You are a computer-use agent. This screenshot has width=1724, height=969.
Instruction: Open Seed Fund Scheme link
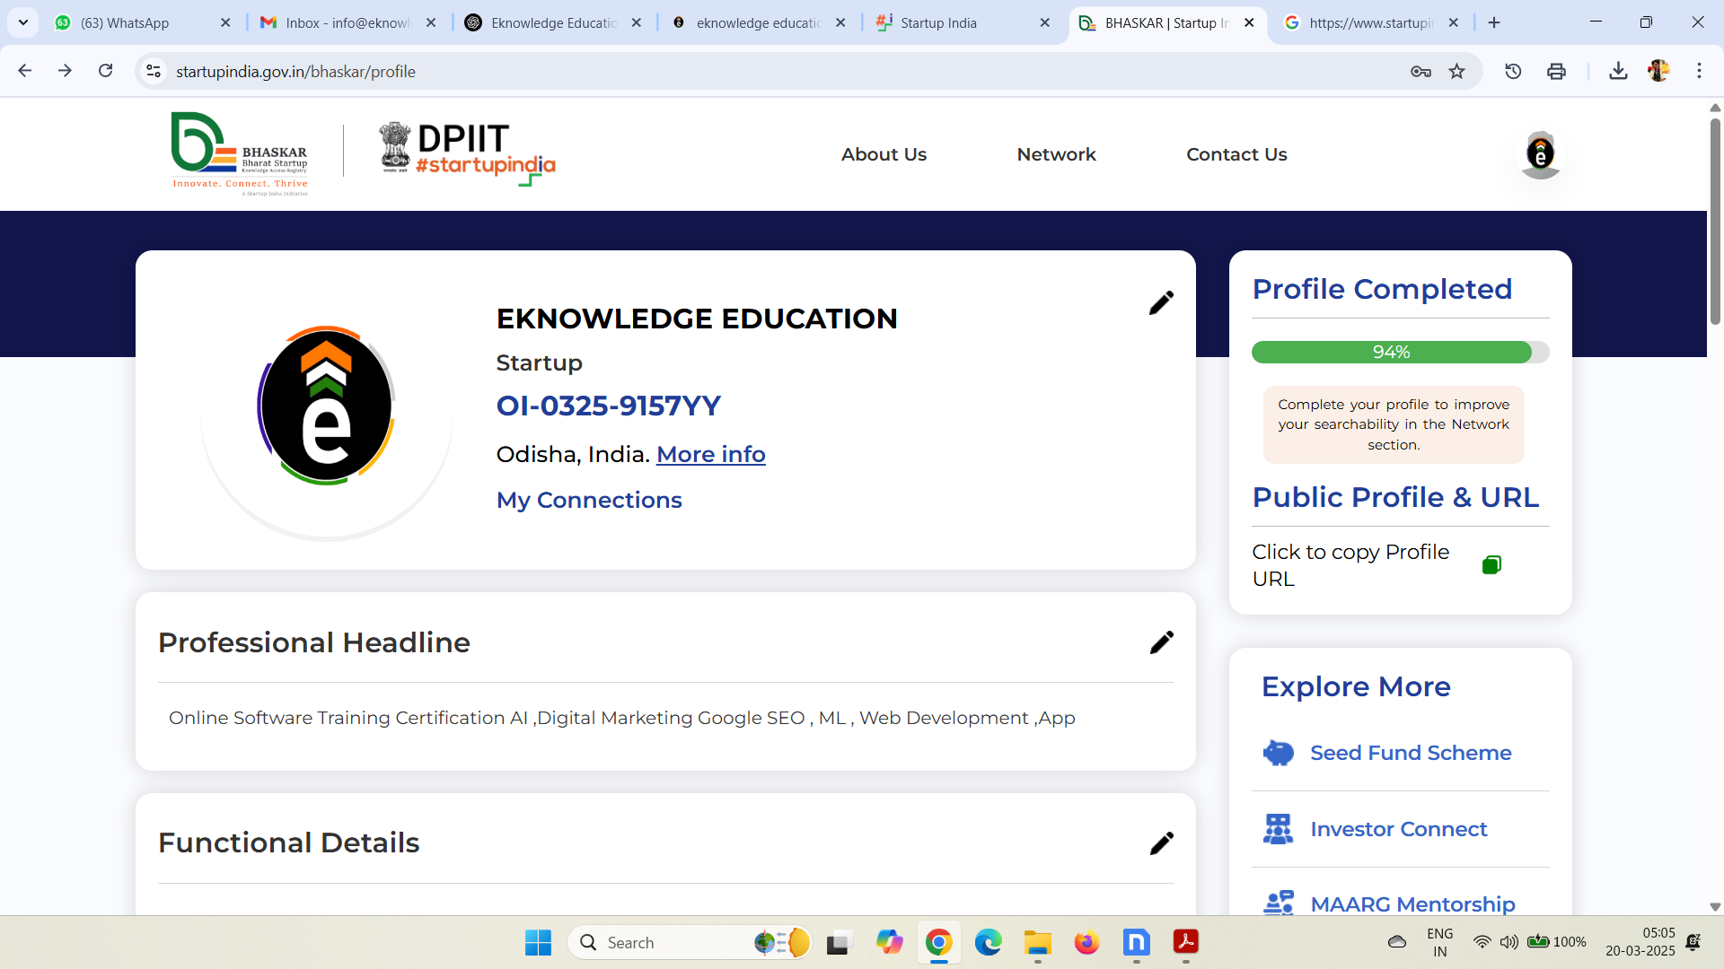pyautogui.click(x=1410, y=753)
